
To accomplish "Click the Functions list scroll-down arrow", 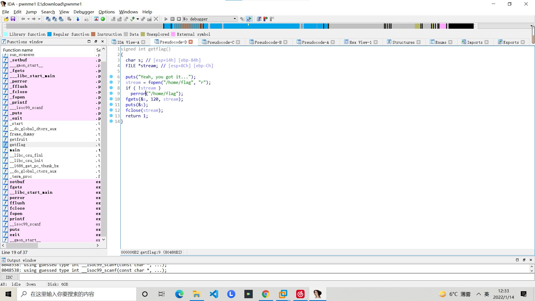I will 104,240.
